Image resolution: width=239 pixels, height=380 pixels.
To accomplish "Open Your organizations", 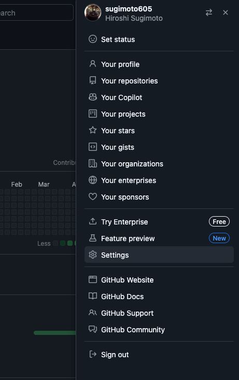I will 159,164.
